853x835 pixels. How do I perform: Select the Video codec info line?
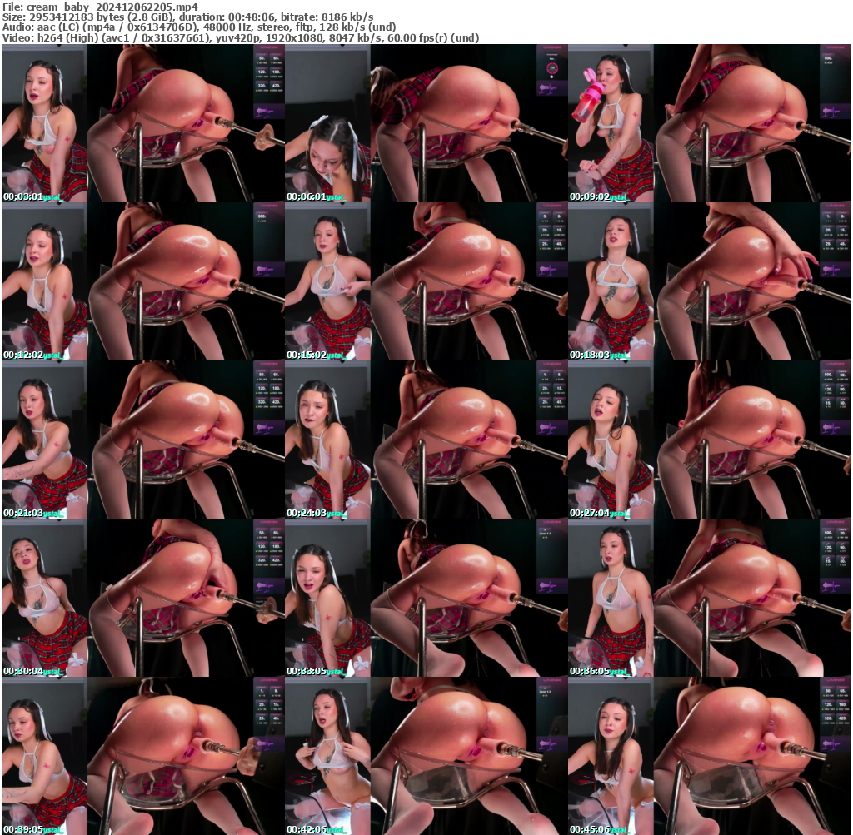(241, 38)
